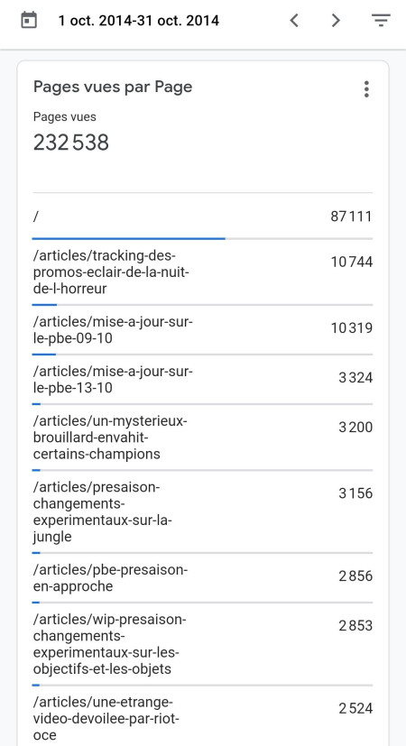
Task: Click the blue progress bar under "/"
Action: click(128, 238)
